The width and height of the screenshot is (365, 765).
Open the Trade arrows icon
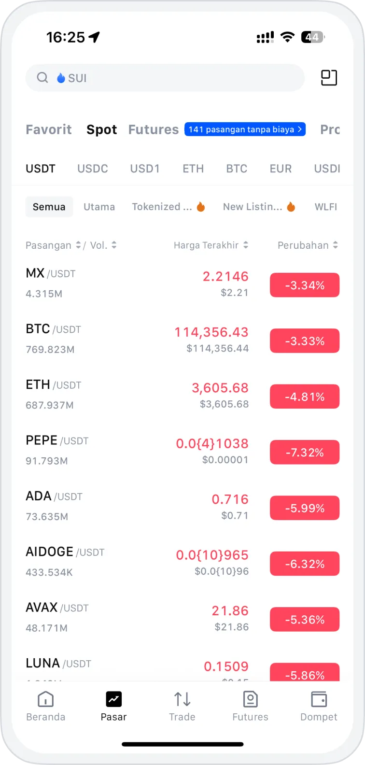[182, 699]
